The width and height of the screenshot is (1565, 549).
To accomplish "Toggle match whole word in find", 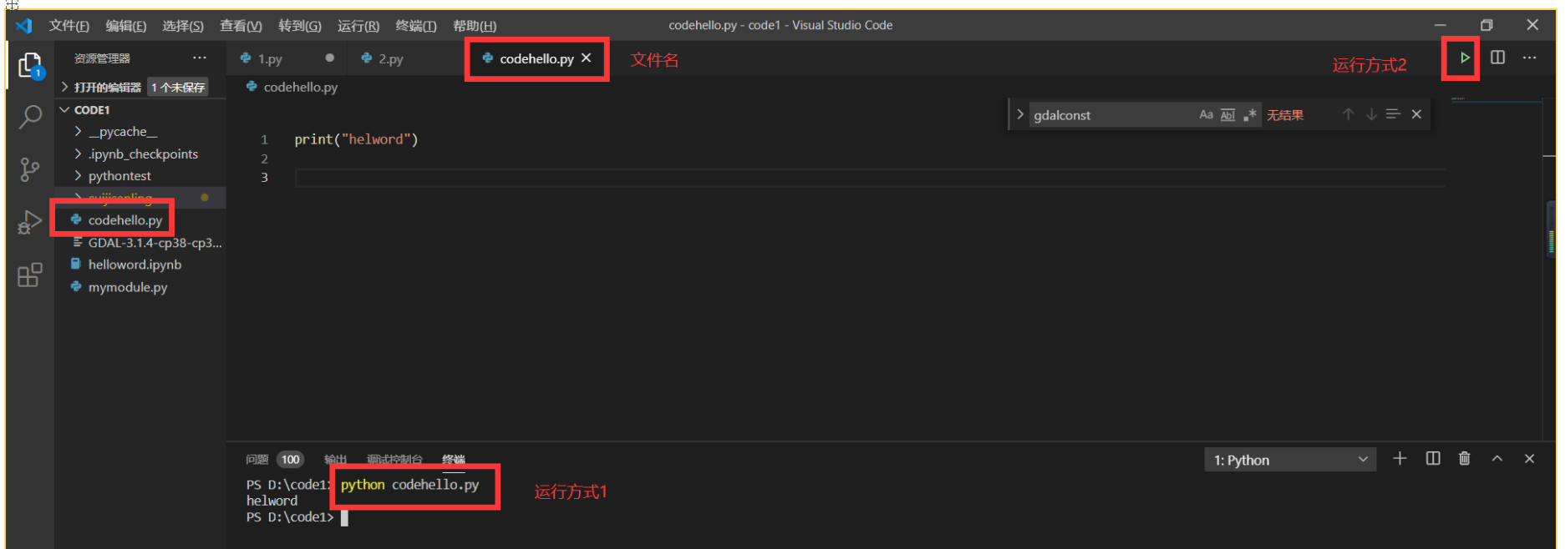I will [x=1227, y=114].
